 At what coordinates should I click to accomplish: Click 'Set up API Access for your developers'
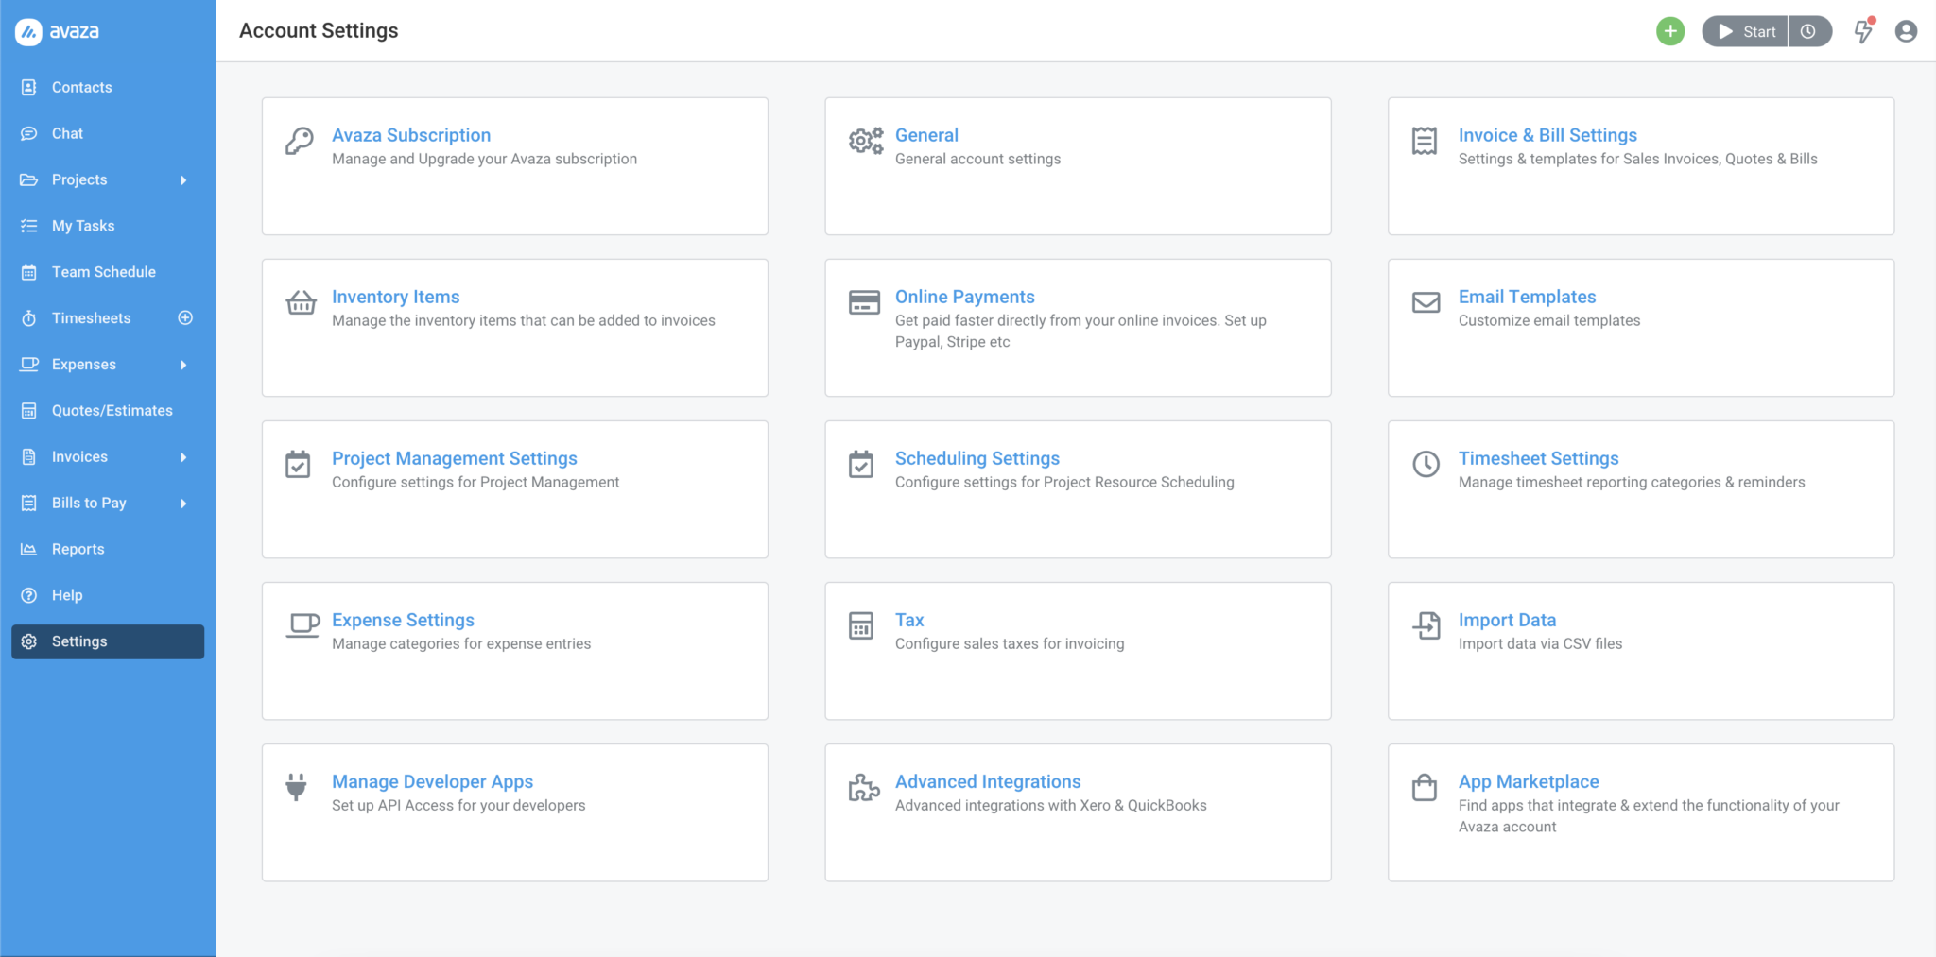pyautogui.click(x=458, y=805)
